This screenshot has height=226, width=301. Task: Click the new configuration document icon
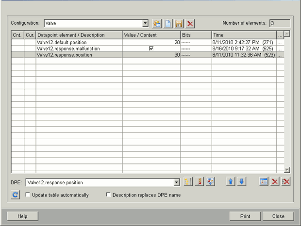tap(167, 24)
